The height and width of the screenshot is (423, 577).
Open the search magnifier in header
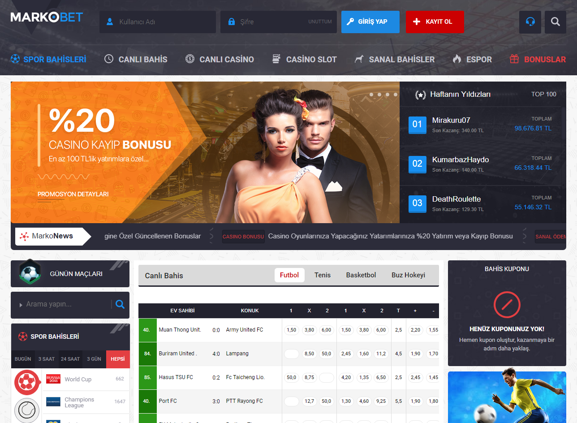[555, 22]
